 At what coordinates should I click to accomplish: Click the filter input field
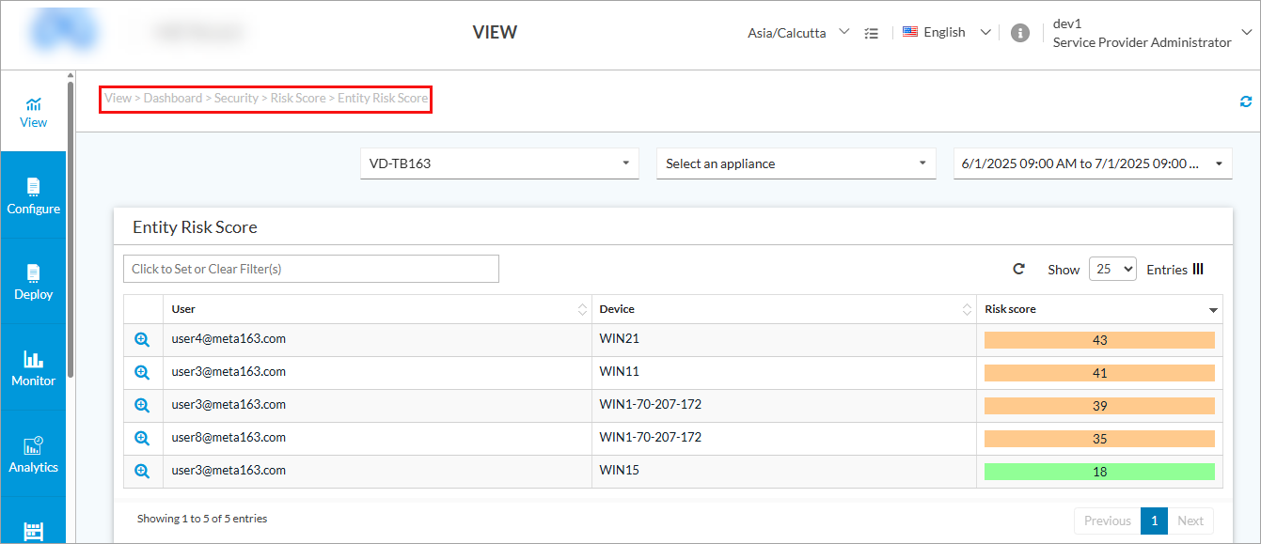coord(311,269)
